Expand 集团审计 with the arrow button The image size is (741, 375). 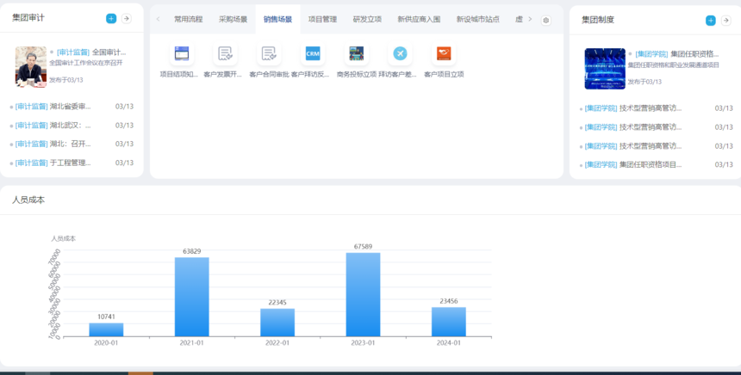click(x=127, y=19)
